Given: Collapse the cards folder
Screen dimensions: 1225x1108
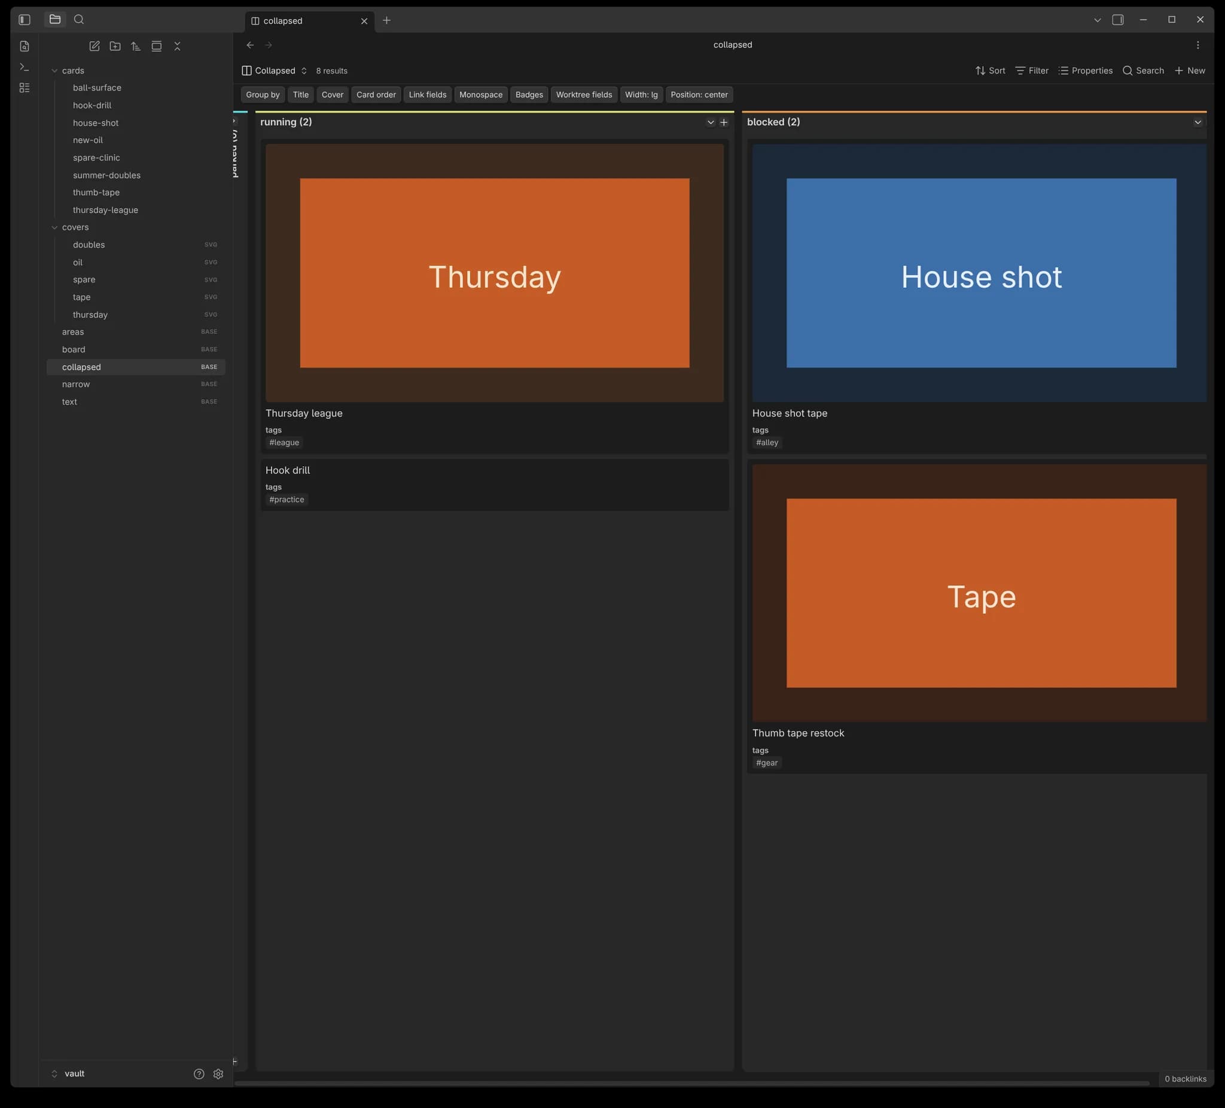Looking at the screenshot, I should point(54,71).
